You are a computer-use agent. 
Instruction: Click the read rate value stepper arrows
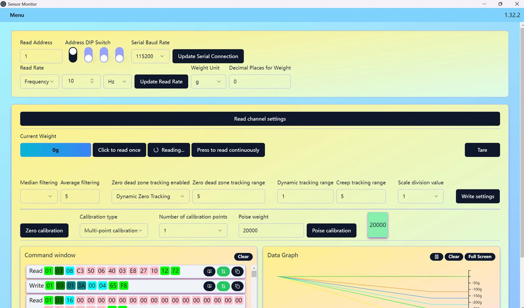pos(92,81)
